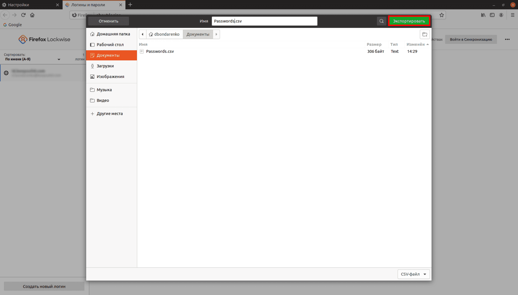Click the file name input field
Screen dimensions: 518x295
point(264,21)
